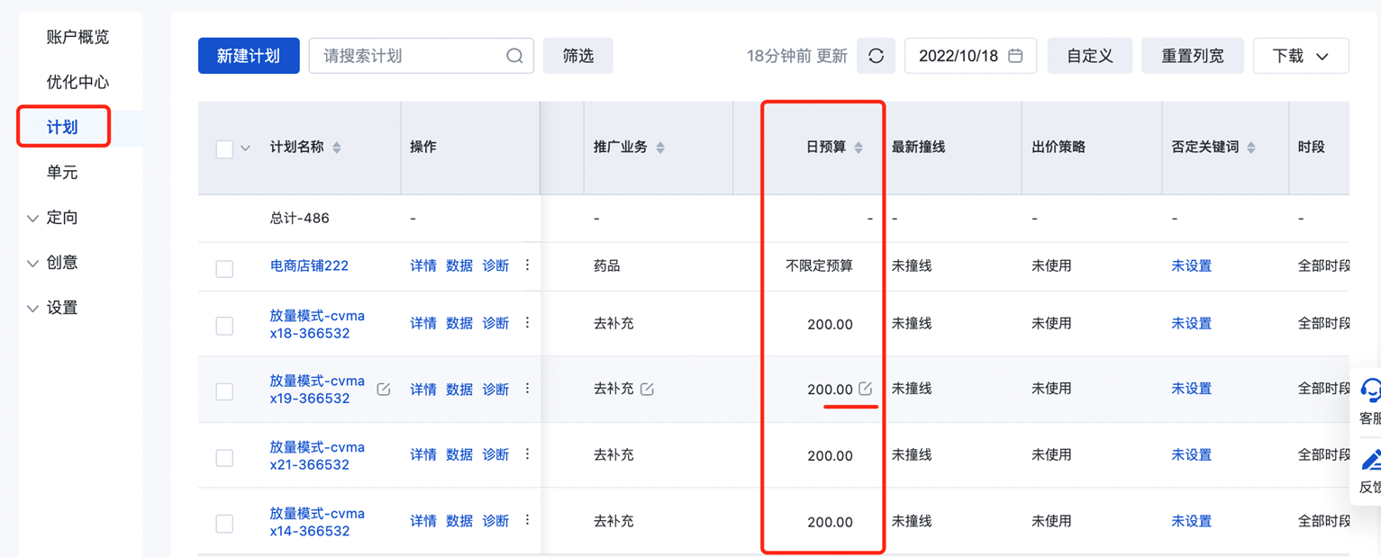The width and height of the screenshot is (1381, 557).
Task: Open 详情 for 电商店铺222
Action: pyautogui.click(x=423, y=265)
